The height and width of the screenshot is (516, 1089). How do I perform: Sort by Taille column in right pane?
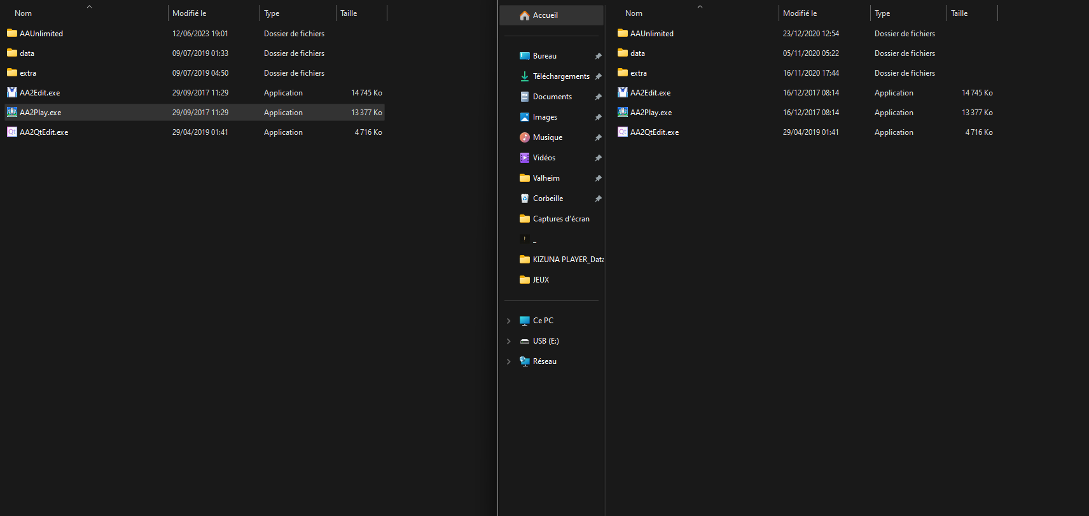point(959,13)
